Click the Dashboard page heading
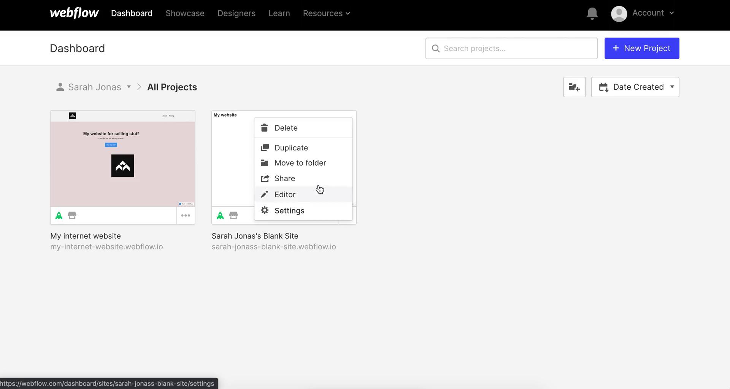 tap(77, 48)
